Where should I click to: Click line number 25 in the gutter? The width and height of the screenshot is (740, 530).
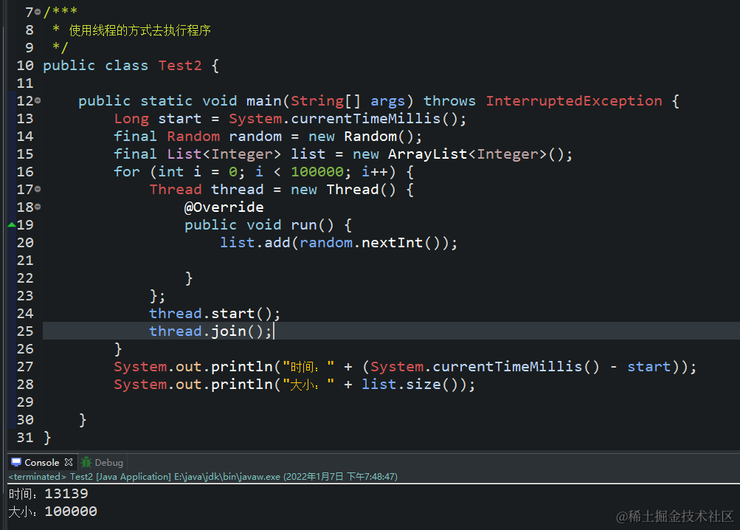coord(25,331)
